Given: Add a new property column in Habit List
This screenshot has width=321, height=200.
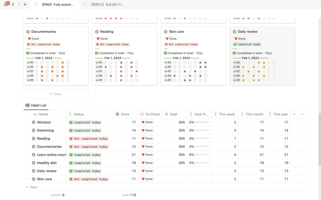Looking at the screenshot, I should click(294, 114).
